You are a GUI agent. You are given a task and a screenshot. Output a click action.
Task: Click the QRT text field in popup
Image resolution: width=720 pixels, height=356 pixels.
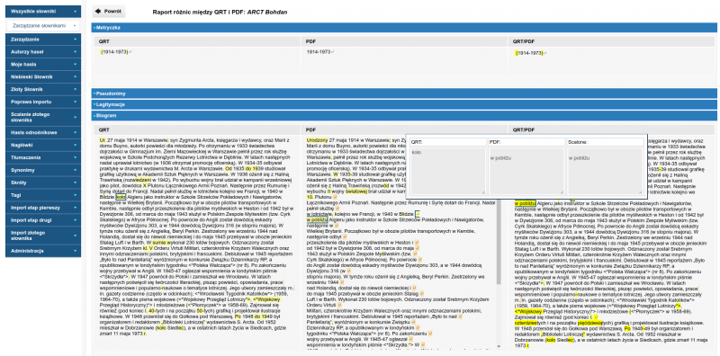[447, 142]
